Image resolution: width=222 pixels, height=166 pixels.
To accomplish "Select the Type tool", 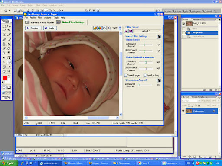I will click(9, 58).
